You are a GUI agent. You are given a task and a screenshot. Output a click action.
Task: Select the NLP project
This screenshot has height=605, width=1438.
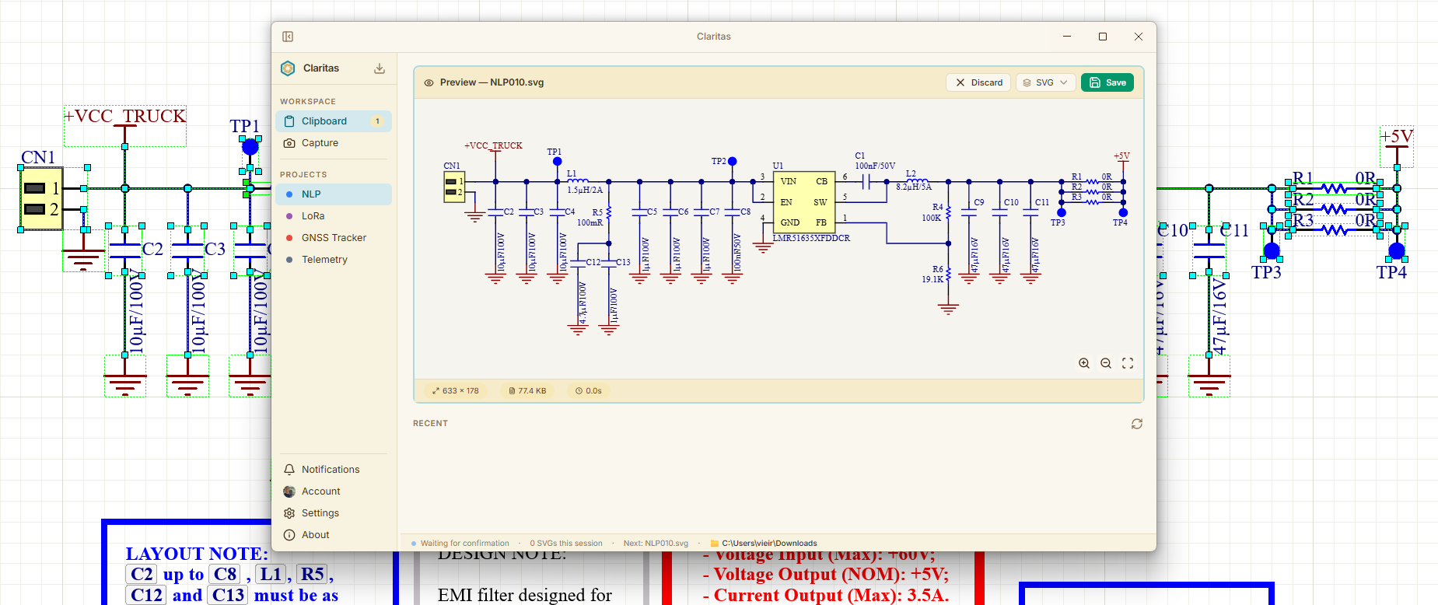click(334, 194)
